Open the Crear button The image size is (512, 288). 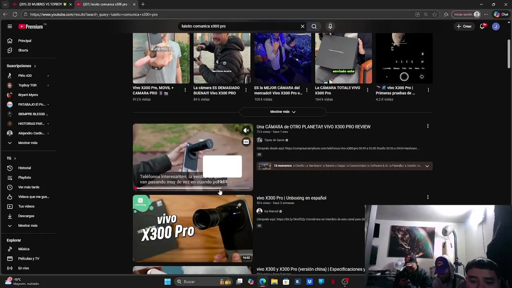click(464, 26)
